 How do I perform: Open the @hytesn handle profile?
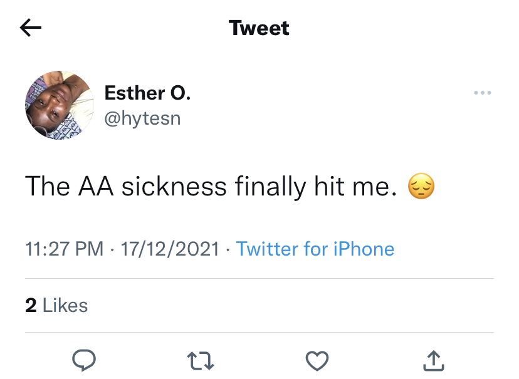pyautogui.click(x=142, y=118)
